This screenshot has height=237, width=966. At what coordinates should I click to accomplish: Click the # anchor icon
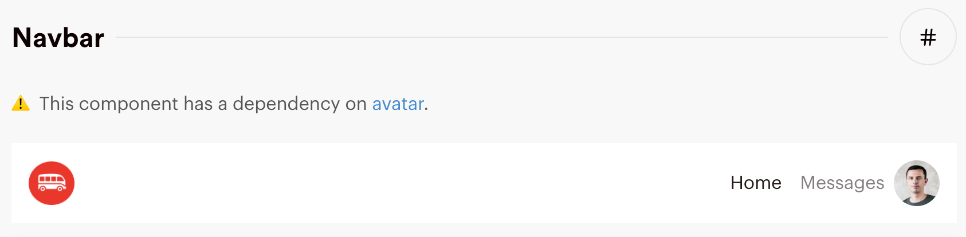928,37
